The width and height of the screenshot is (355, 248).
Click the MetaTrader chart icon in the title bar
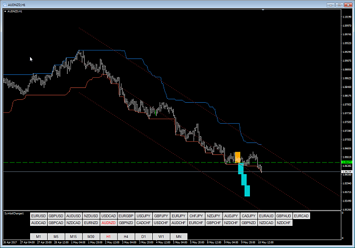pyautogui.click(x=5, y=5)
